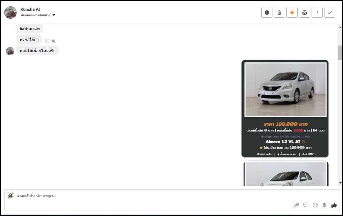
Task: Mark conversation done with the checkmark button
Action: 330,13
